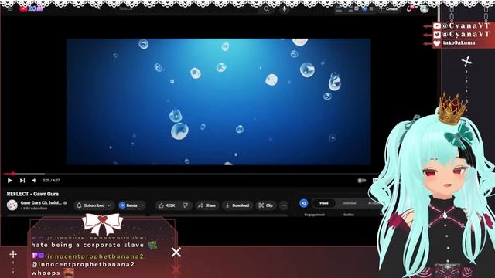
Task: Click the innocentprophetbanana2 chat username
Action: pos(97,256)
